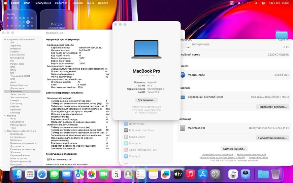Open the Apple menu
Viewport: 293px width, 183px height.
pos(5,3)
